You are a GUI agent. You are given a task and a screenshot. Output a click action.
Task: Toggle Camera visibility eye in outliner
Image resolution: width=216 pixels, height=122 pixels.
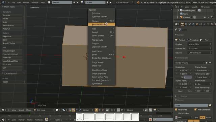pyautogui.click(x=205, y=17)
